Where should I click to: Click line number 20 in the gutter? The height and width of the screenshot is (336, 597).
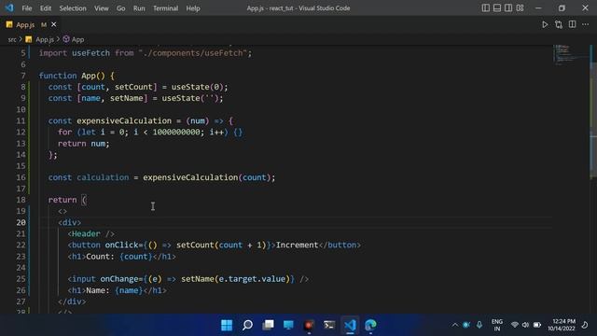(x=21, y=222)
